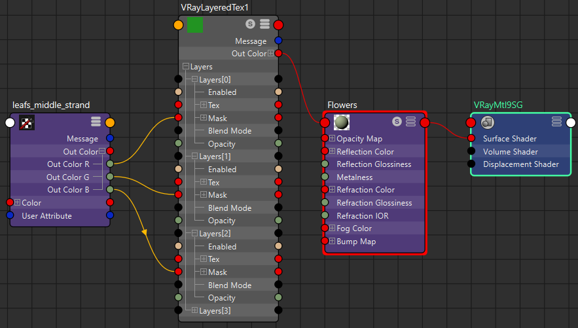The height and width of the screenshot is (328, 578).
Task: Click the Layers[2] Mask input port
Action: point(179,272)
